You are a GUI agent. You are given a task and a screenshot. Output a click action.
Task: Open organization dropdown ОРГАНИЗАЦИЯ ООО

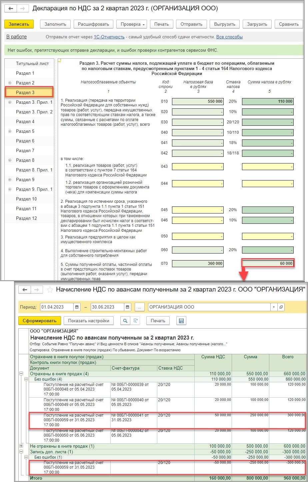[274, 307]
